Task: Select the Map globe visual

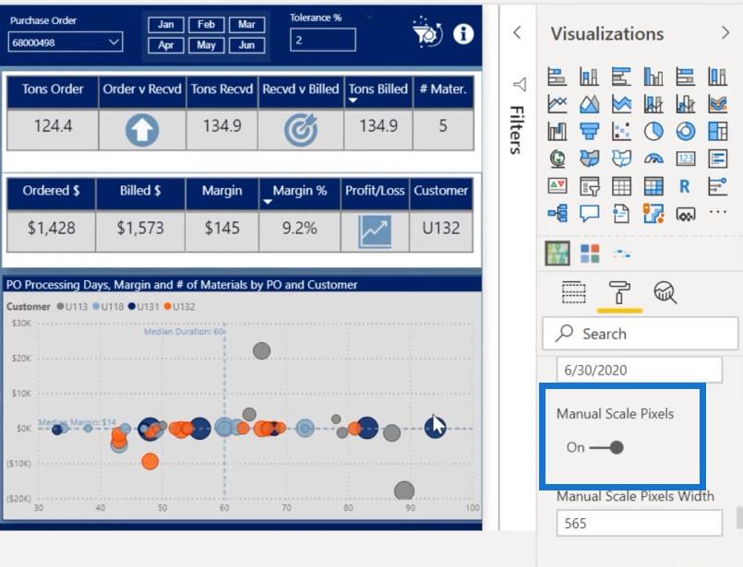Action: pyautogui.click(x=557, y=159)
